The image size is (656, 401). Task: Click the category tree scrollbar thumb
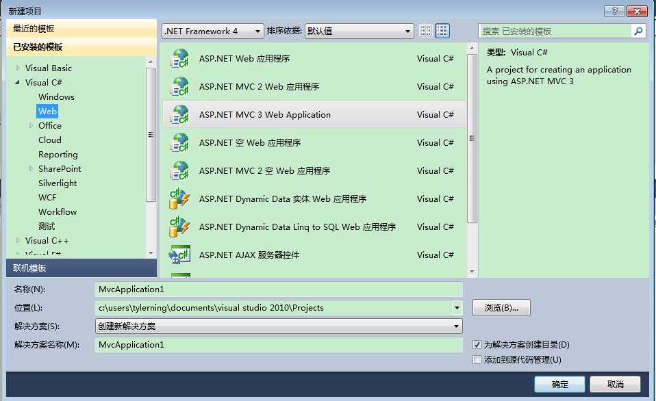point(151,135)
